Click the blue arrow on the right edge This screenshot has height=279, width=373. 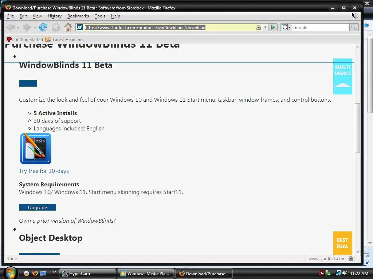(x=366, y=25)
